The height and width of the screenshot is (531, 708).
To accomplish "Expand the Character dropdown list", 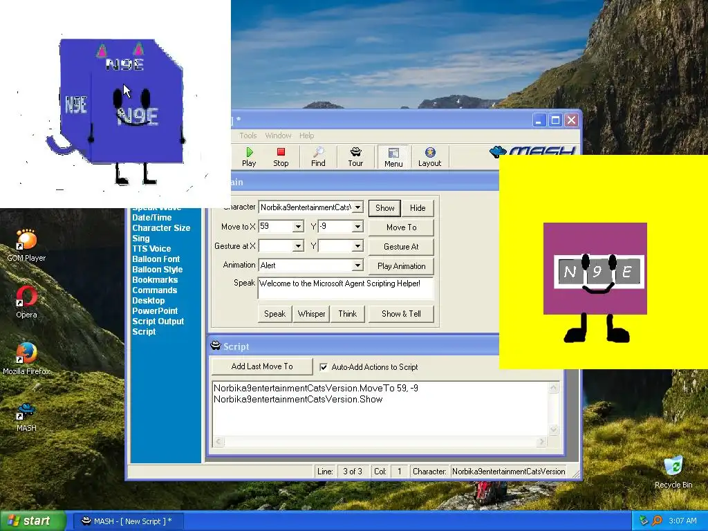I will 357,207.
